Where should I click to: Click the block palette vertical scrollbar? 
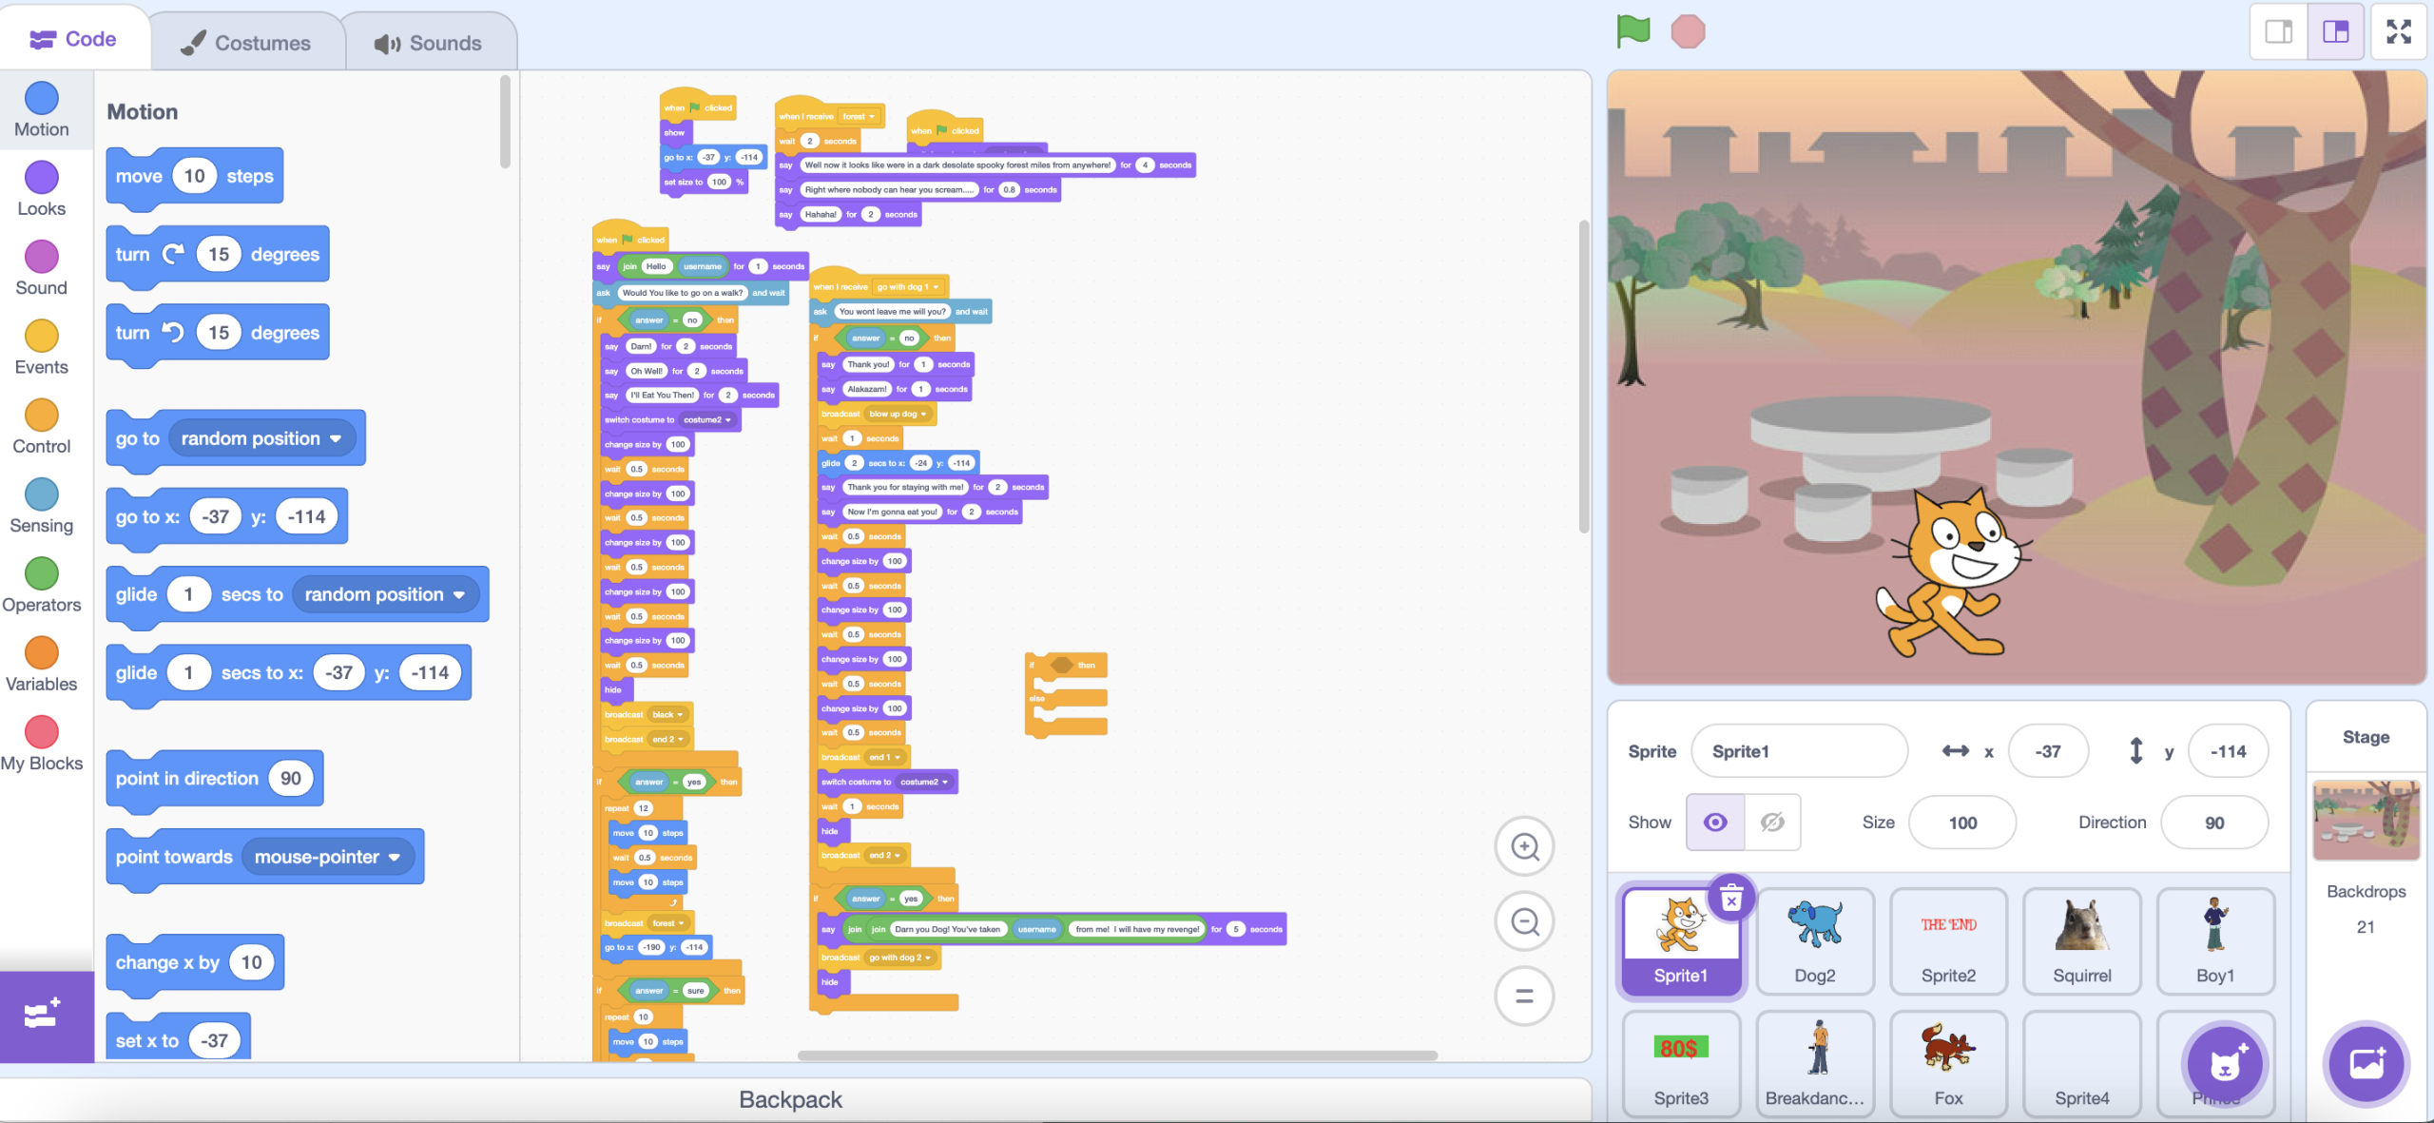pos(505,122)
